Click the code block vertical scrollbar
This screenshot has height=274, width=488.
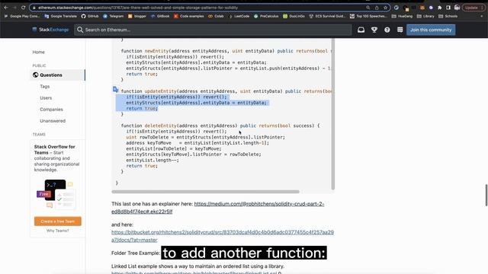332,113
